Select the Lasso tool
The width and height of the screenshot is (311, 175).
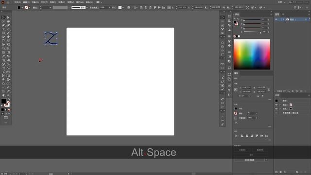(x=8, y=21)
